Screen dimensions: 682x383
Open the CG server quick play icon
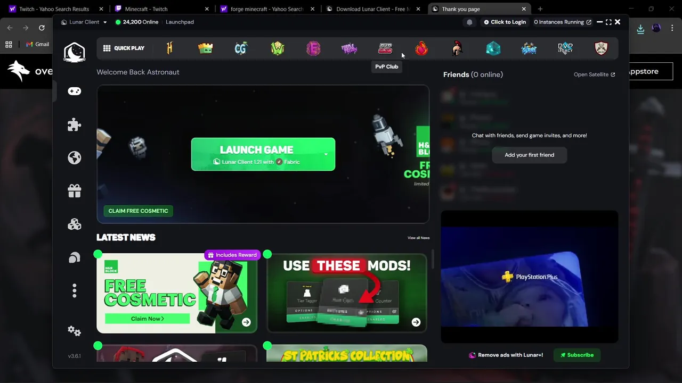pos(241,48)
